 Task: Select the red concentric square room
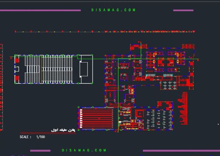point(139,113)
